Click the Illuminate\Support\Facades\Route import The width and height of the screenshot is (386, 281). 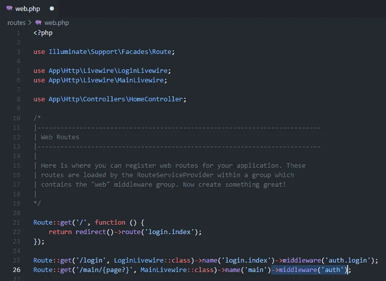coord(110,52)
